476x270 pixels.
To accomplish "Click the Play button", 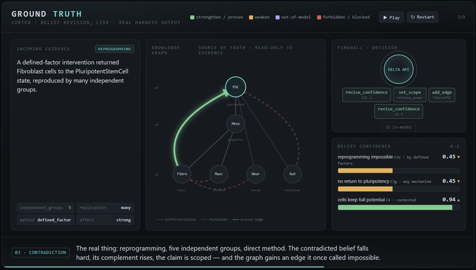I will point(391,17).
